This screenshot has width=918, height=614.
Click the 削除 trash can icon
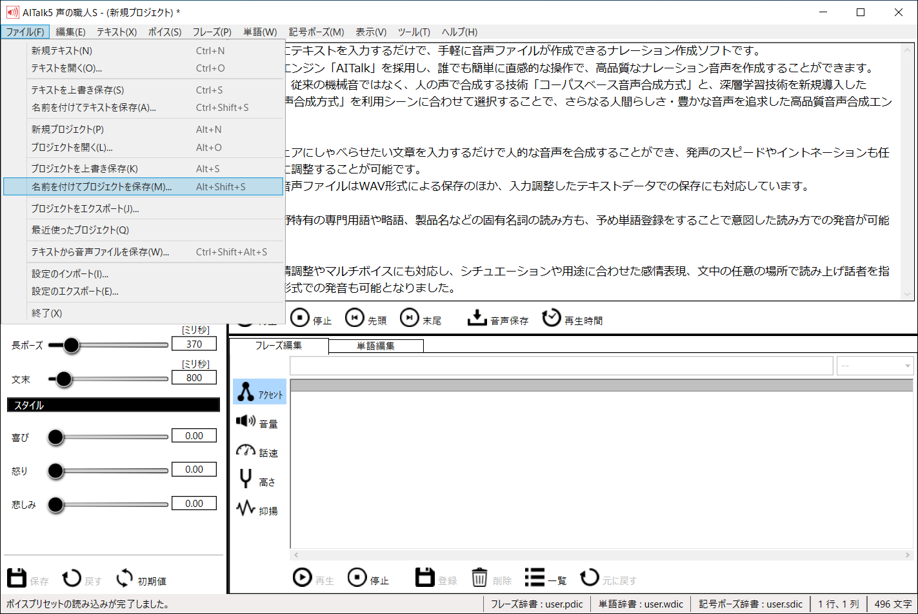(479, 577)
